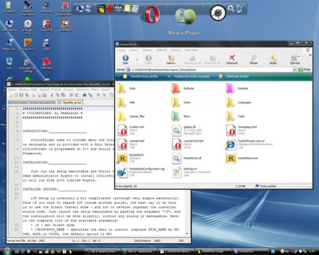Click the Redo arrow in Notepad++ toolbar

pos(77,95)
